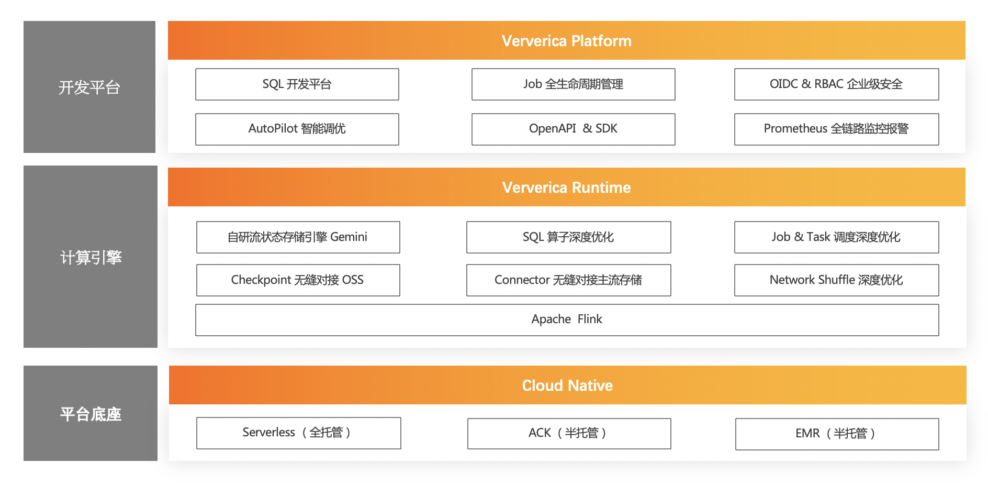Screen dimensions: 988x484
Task: Click the Ververica Runtime header banner
Action: tap(567, 187)
